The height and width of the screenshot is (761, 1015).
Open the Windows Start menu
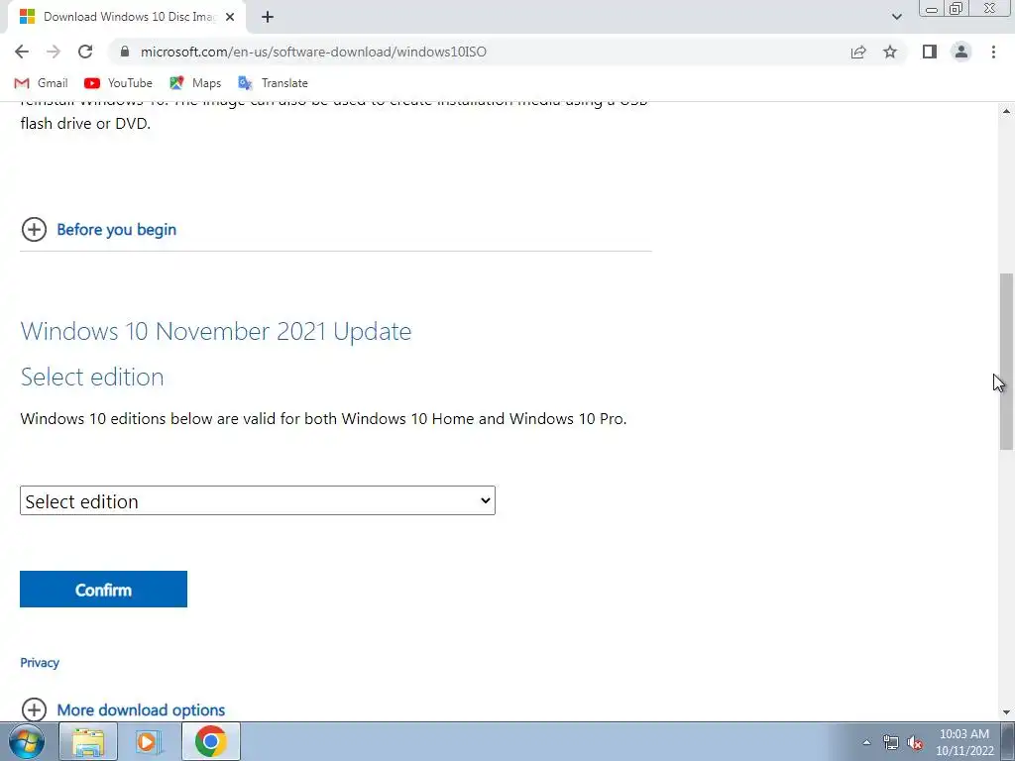coord(26,741)
